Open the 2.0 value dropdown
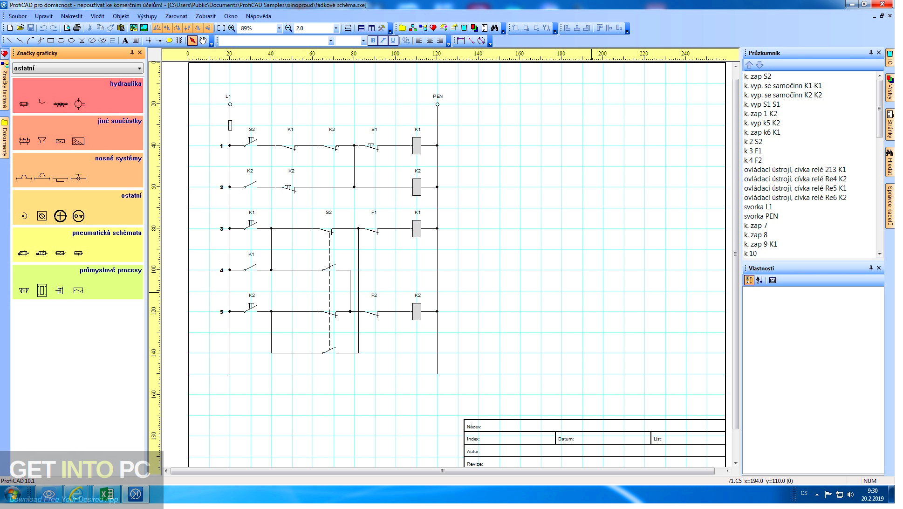 click(x=336, y=28)
